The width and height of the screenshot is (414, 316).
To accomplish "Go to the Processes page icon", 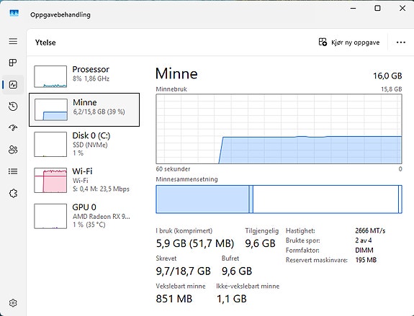I will [13, 63].
